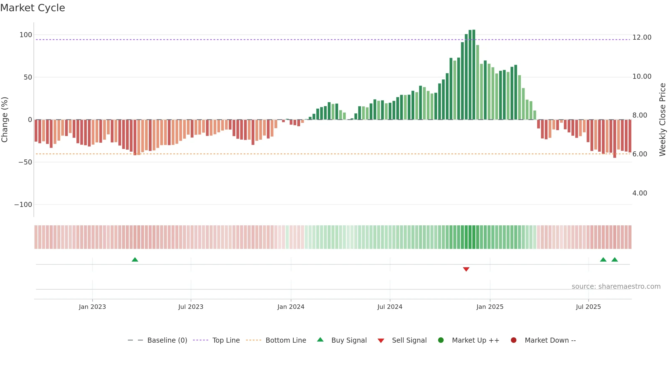Toggle the Sell Signal legend entry
Viewport: 670px width, 377px height.
[402, 340]
